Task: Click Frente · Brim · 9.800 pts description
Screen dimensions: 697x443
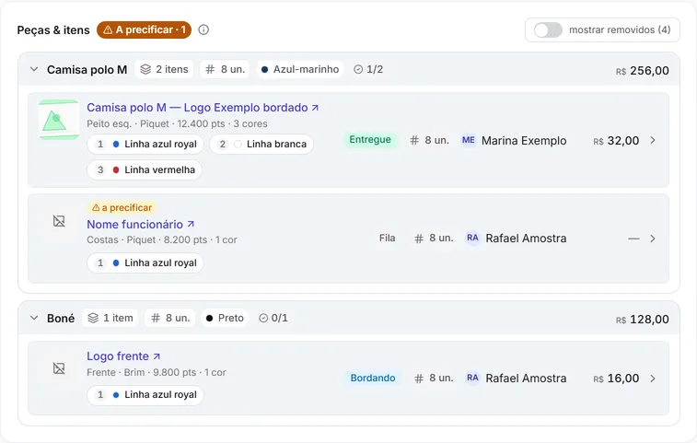Action: click(x=157, y=372)
